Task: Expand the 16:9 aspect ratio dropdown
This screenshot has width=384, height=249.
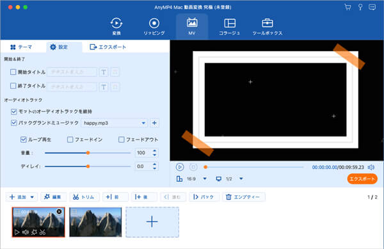Action: click(x=205, y=179)
